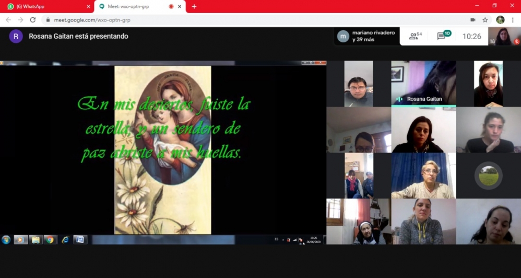The width and height of the screenshot is (521, 278).
Task: Click the camera indicator in the address bar
Action: pos(472,20)
